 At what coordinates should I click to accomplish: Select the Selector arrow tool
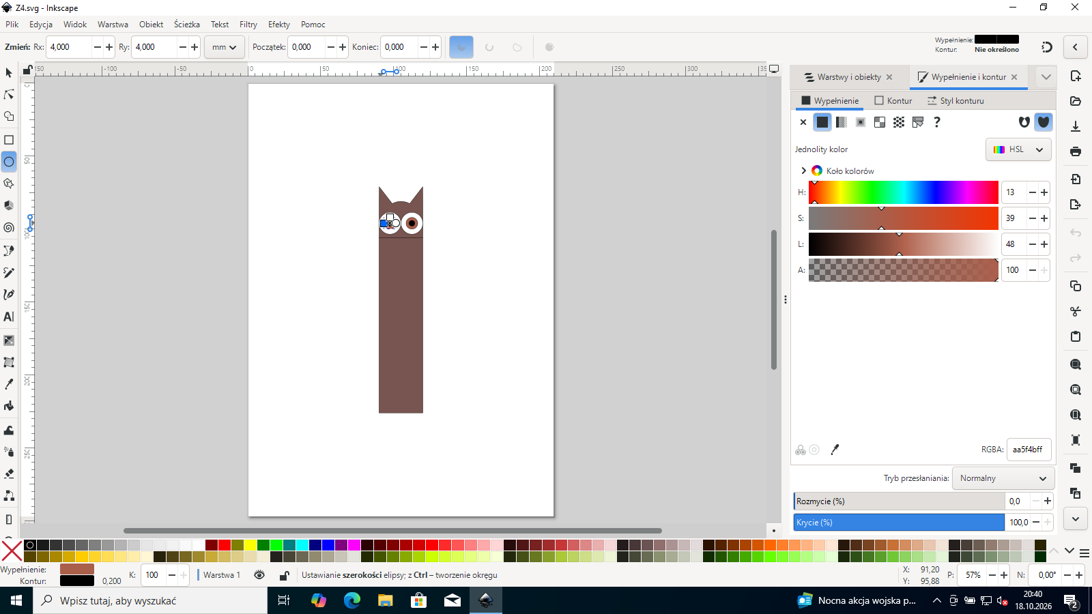9,73
